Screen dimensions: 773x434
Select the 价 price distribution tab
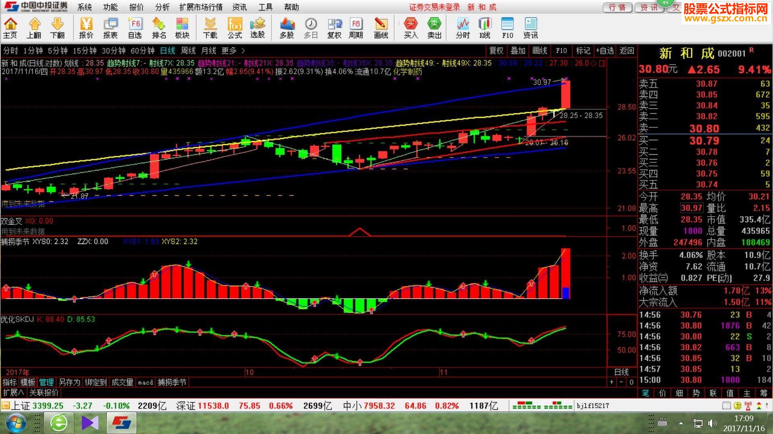(662, 393)
